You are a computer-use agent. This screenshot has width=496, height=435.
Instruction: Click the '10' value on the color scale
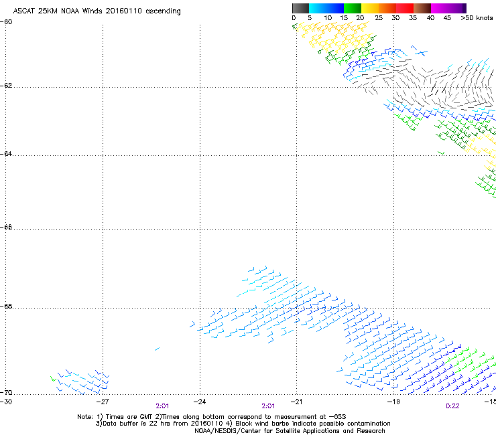point(328,18)
